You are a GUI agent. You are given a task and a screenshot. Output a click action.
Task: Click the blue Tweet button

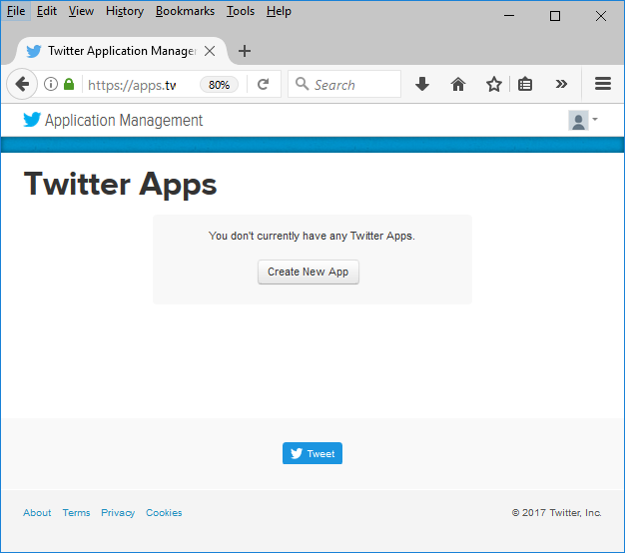pyautogui.click(x=312, y=453)
